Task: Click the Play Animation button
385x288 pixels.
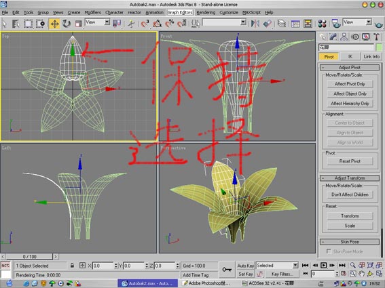Action: click(x=324, y=265)
